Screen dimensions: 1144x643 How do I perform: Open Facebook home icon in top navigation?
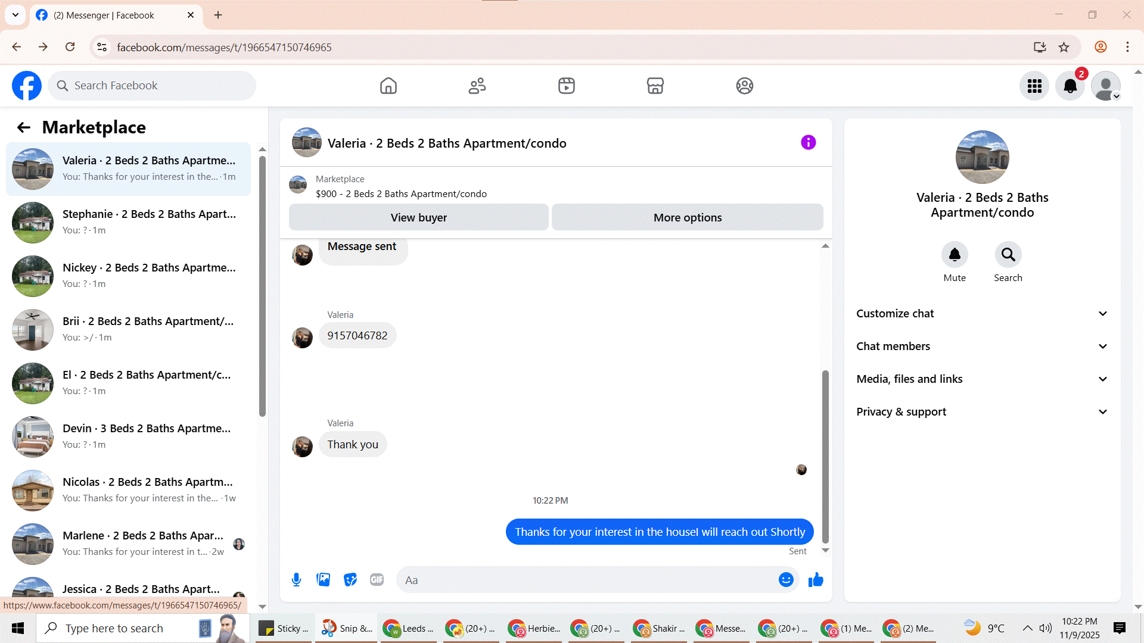(388, 86)
